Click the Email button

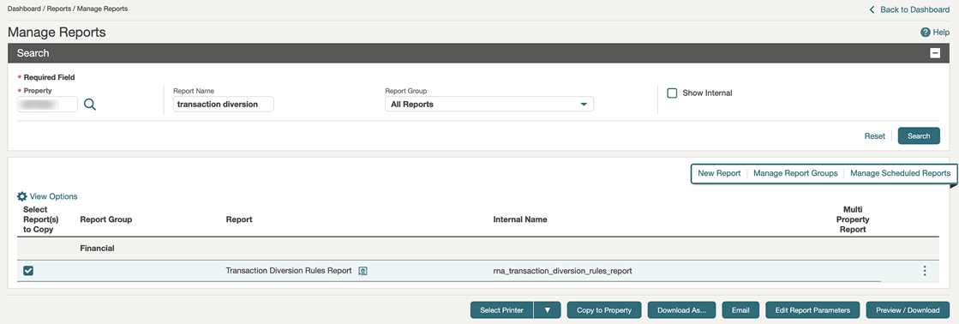(x=740, y=310)
